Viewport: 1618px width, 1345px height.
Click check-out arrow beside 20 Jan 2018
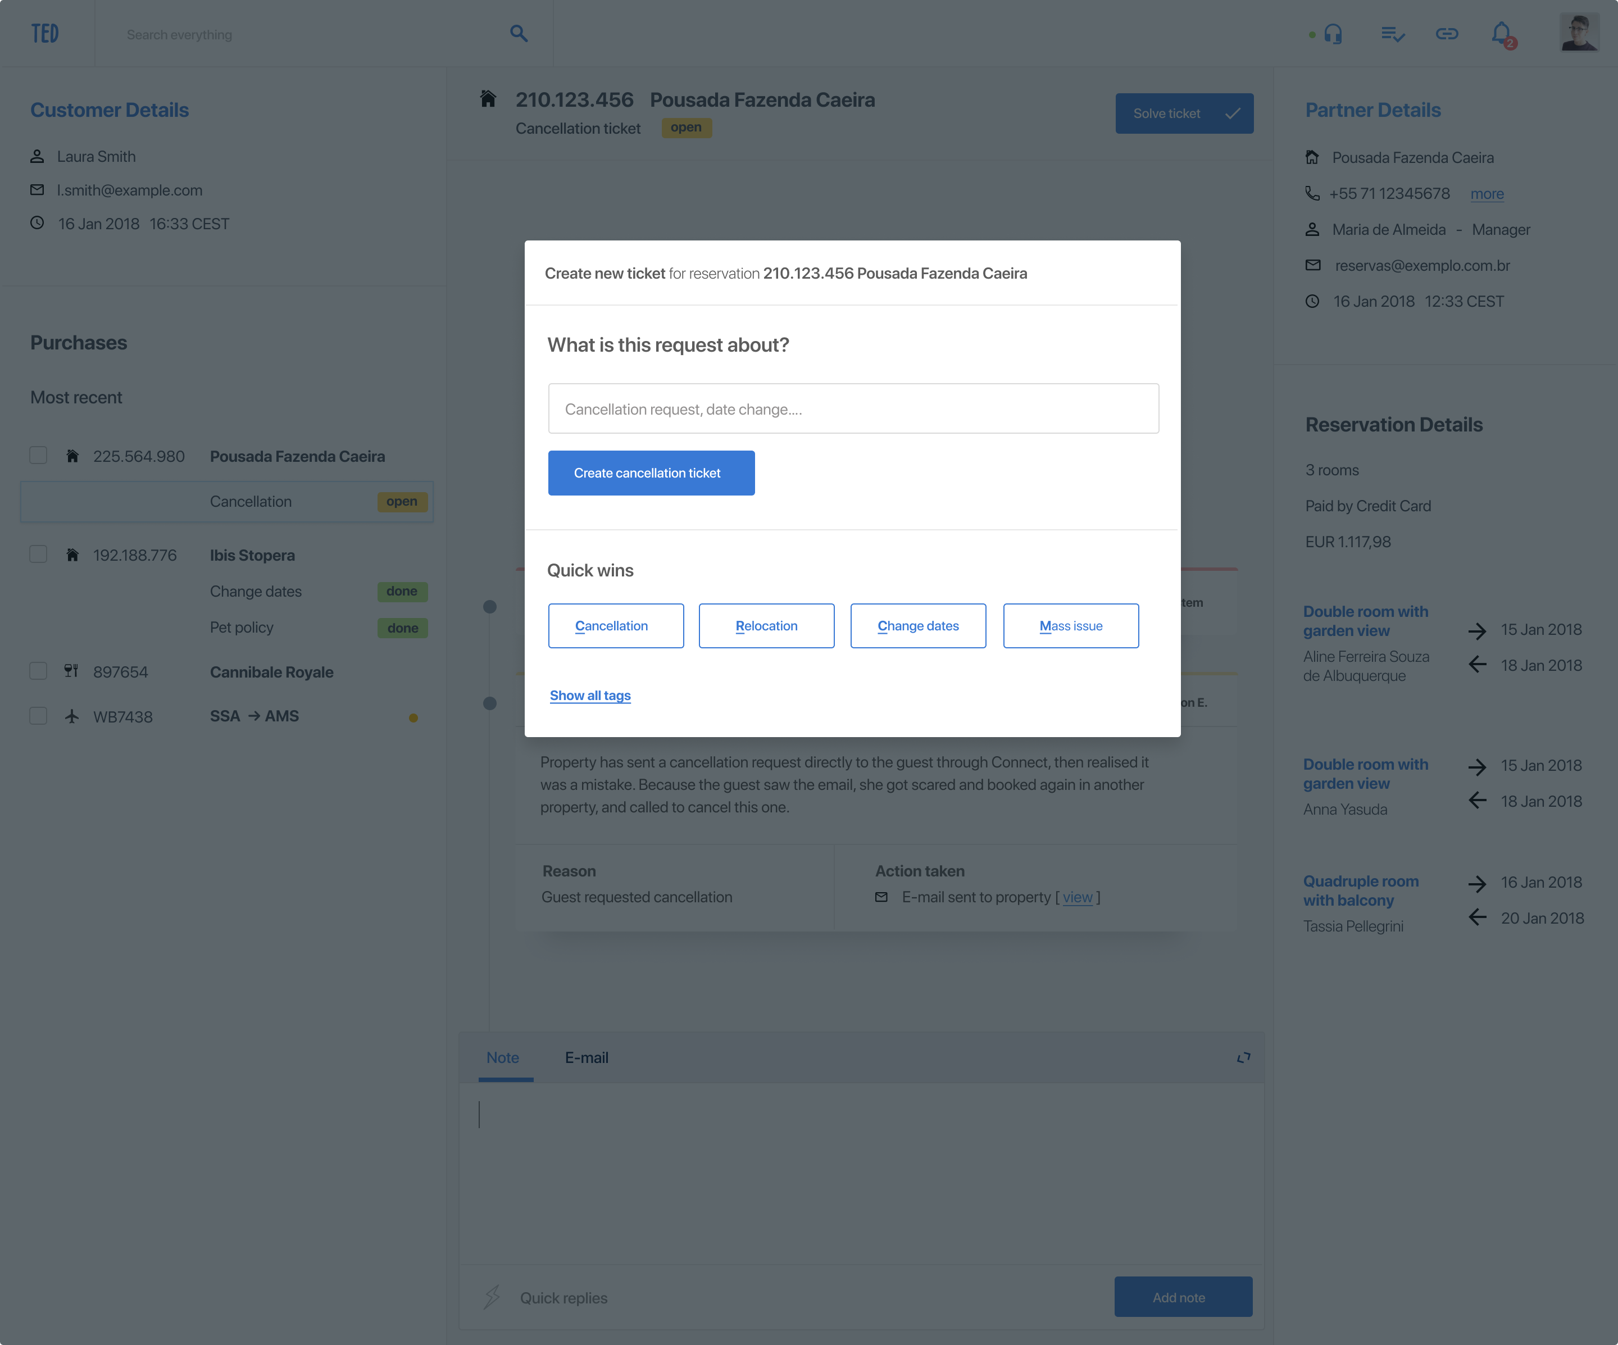(1476, 917)
